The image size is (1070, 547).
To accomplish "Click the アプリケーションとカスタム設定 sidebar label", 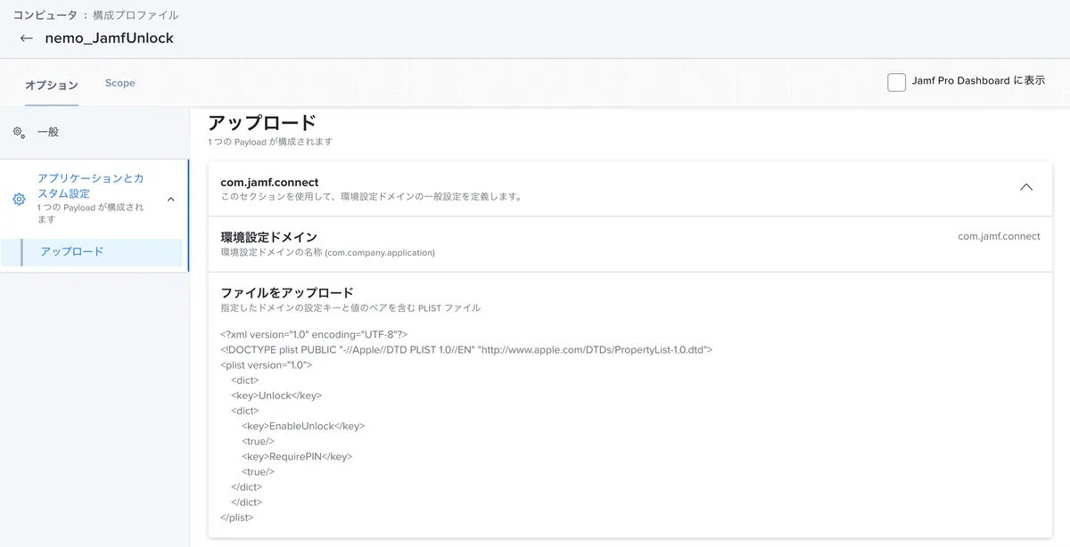I will (90, 185).
